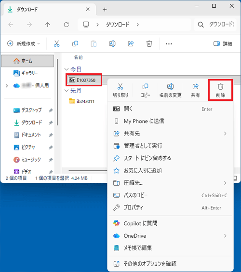Open the toolbar three-dots more menu
This screenshot has height=272, width=241.
click(169, 44)
